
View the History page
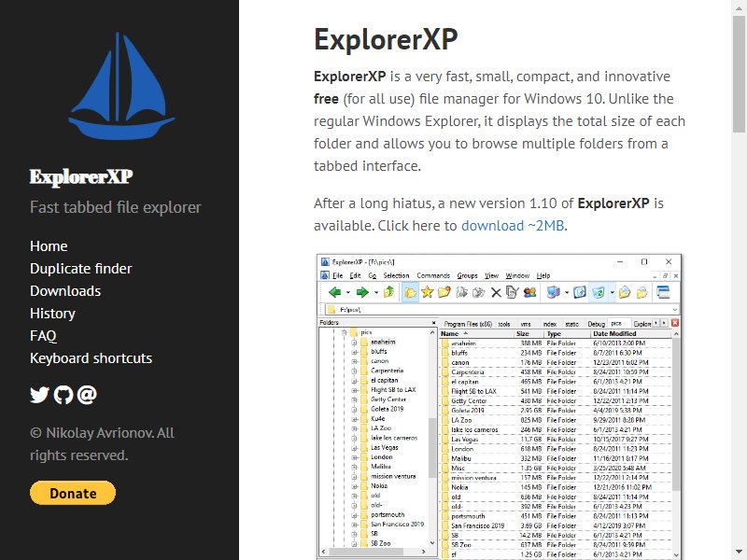52,314
